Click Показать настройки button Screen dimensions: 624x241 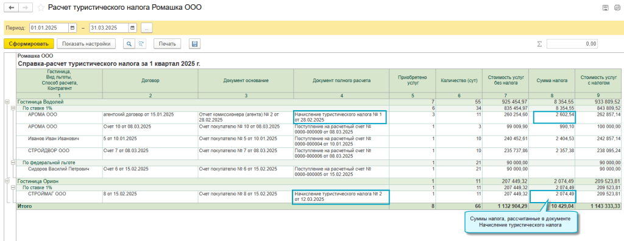(87, 44)
